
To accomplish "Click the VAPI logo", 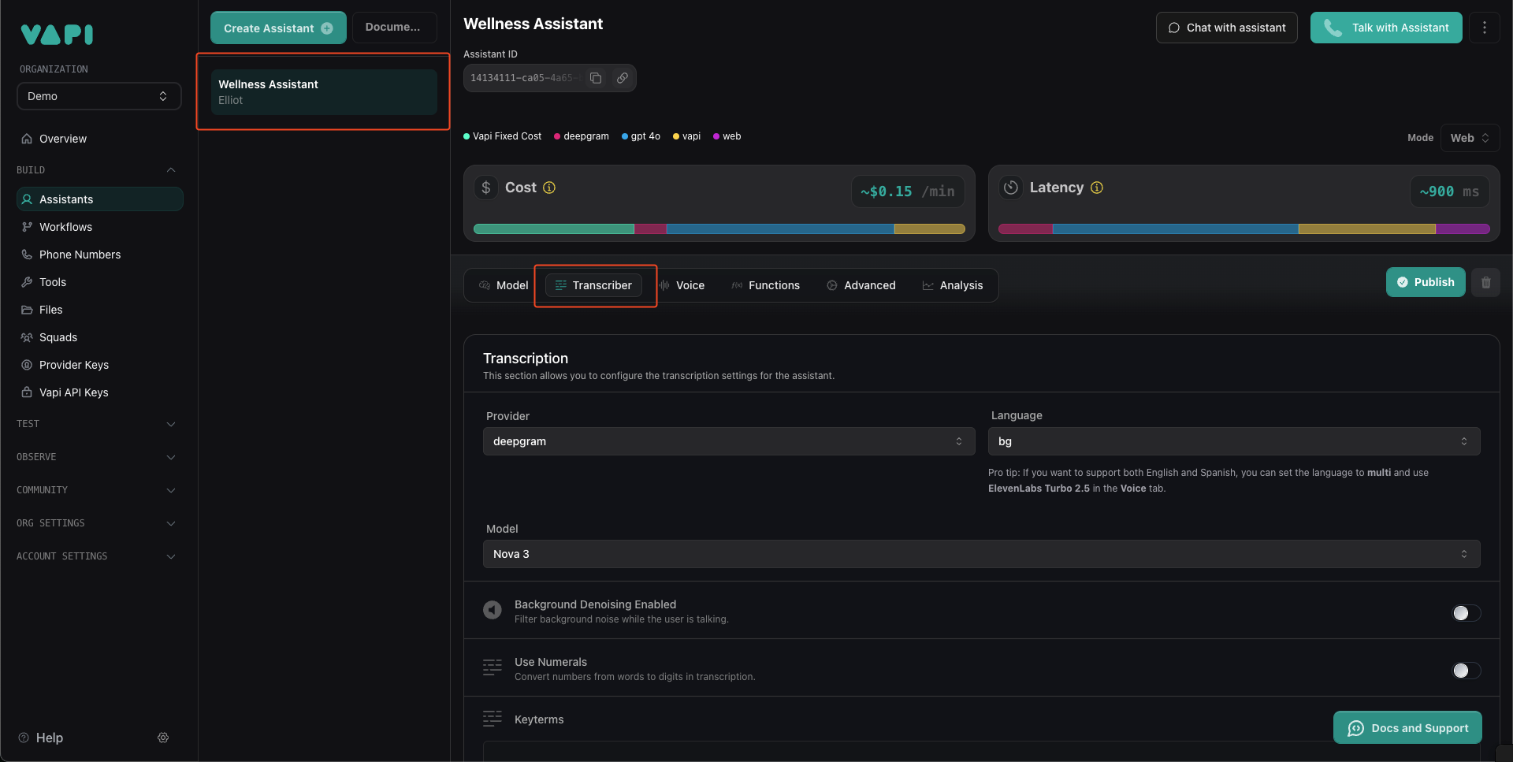I will (57, 34).
